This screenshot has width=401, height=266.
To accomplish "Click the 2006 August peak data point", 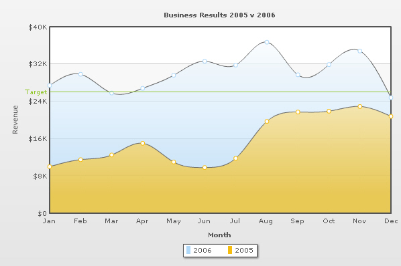I will tap(267, 42).
